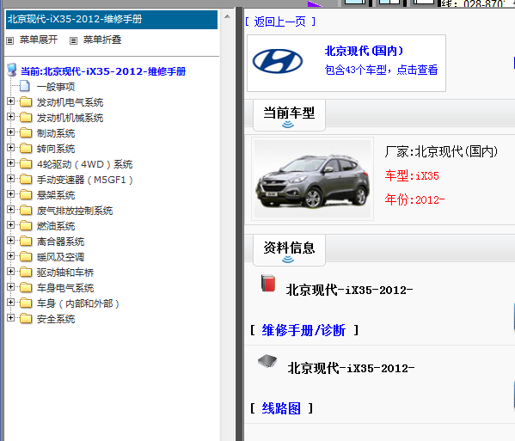This screenshot has height=441, width=515.
Task: Click the 厂家:北京现代(国内) text
Action: point(441,151)
